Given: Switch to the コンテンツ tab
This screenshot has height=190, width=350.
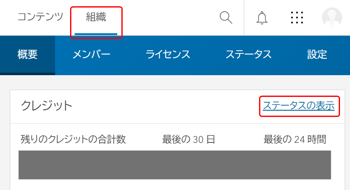Looking at the screenshot, I should [x=40, y=17].
